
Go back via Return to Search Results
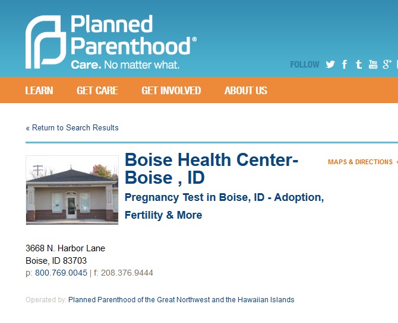click(x=72, y=127)
